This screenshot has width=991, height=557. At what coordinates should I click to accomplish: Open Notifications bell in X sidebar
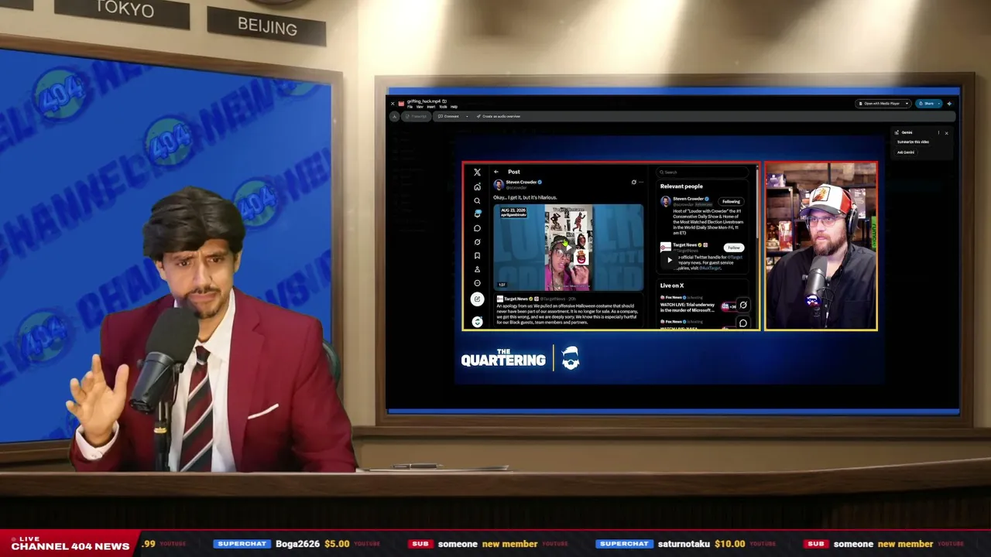(477, 214)
